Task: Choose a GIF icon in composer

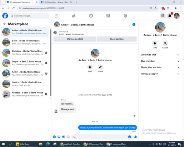Action: pos(68,137)
